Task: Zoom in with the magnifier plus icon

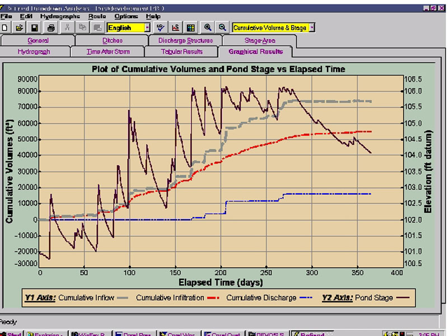Action: point(208,27)
